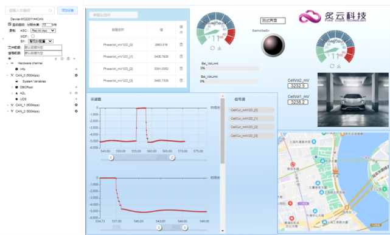Click the plus icon on the UDS row
Viewport: 390px width, 235px height.
tap(76, 99)
